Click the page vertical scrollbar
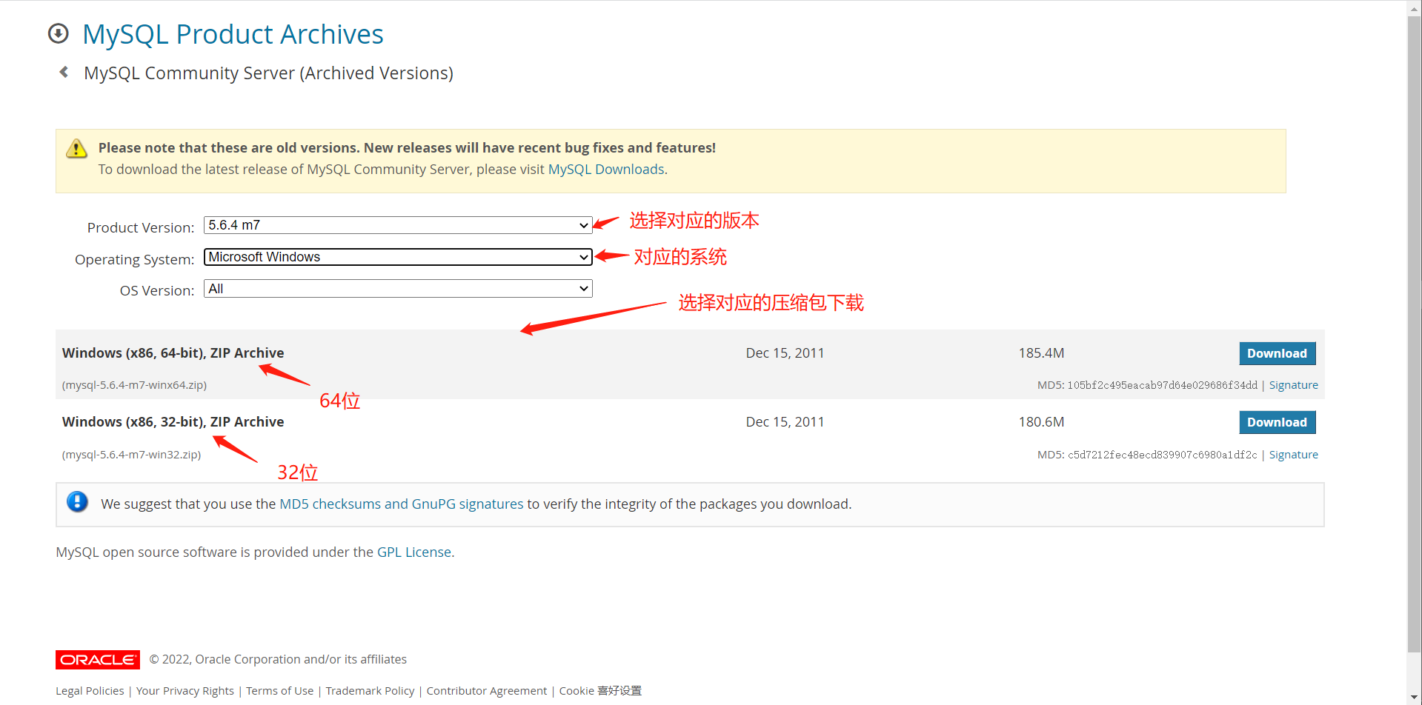Image resolution: width=1422 pixels, height=705 pixels. pyautogui.click(x=1415, y=333)
